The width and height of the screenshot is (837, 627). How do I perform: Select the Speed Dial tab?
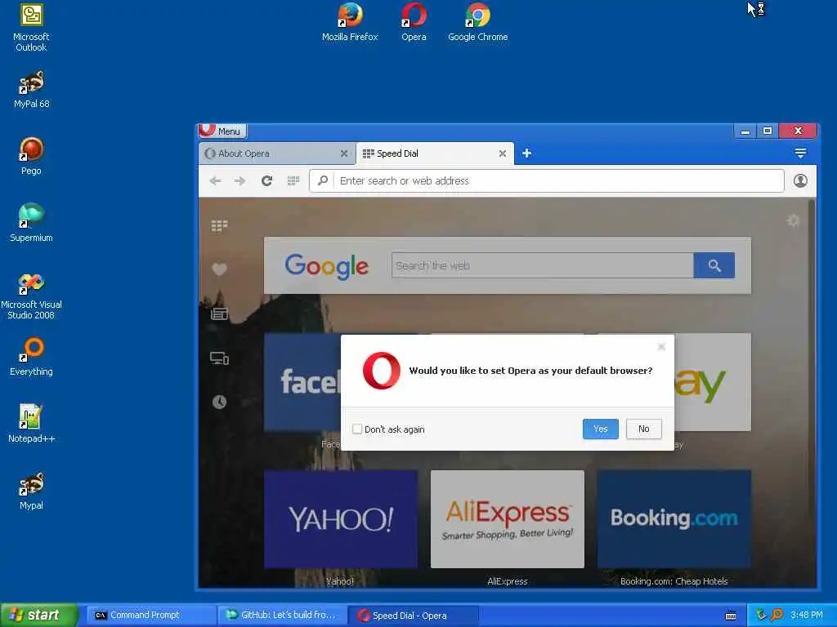[428, 153]
